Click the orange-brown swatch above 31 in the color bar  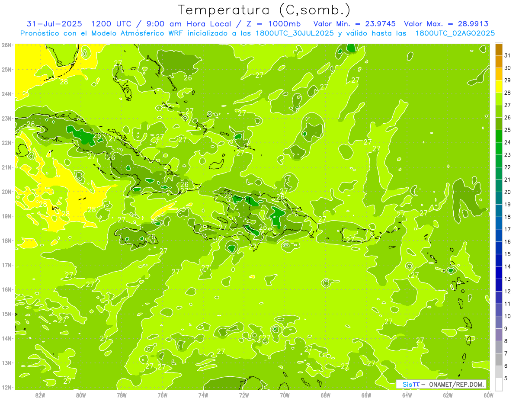click(499, 49)
